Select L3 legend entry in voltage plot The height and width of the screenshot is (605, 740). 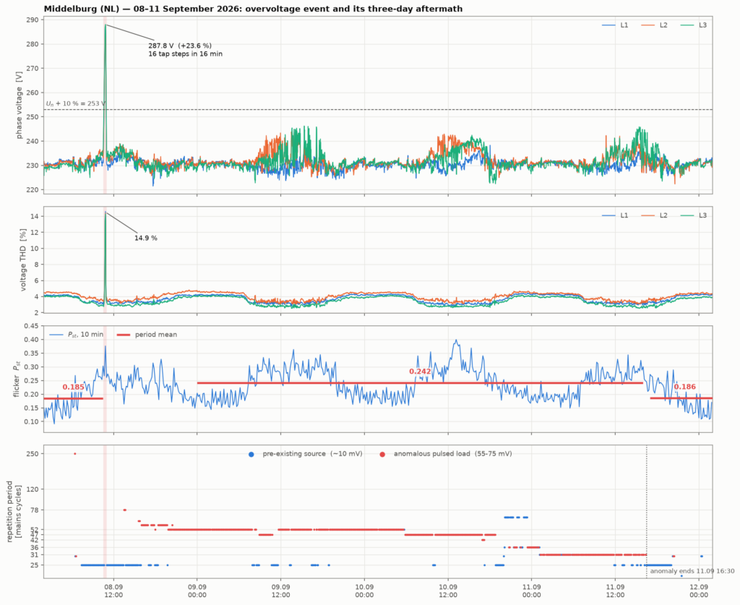click(694, 25)
